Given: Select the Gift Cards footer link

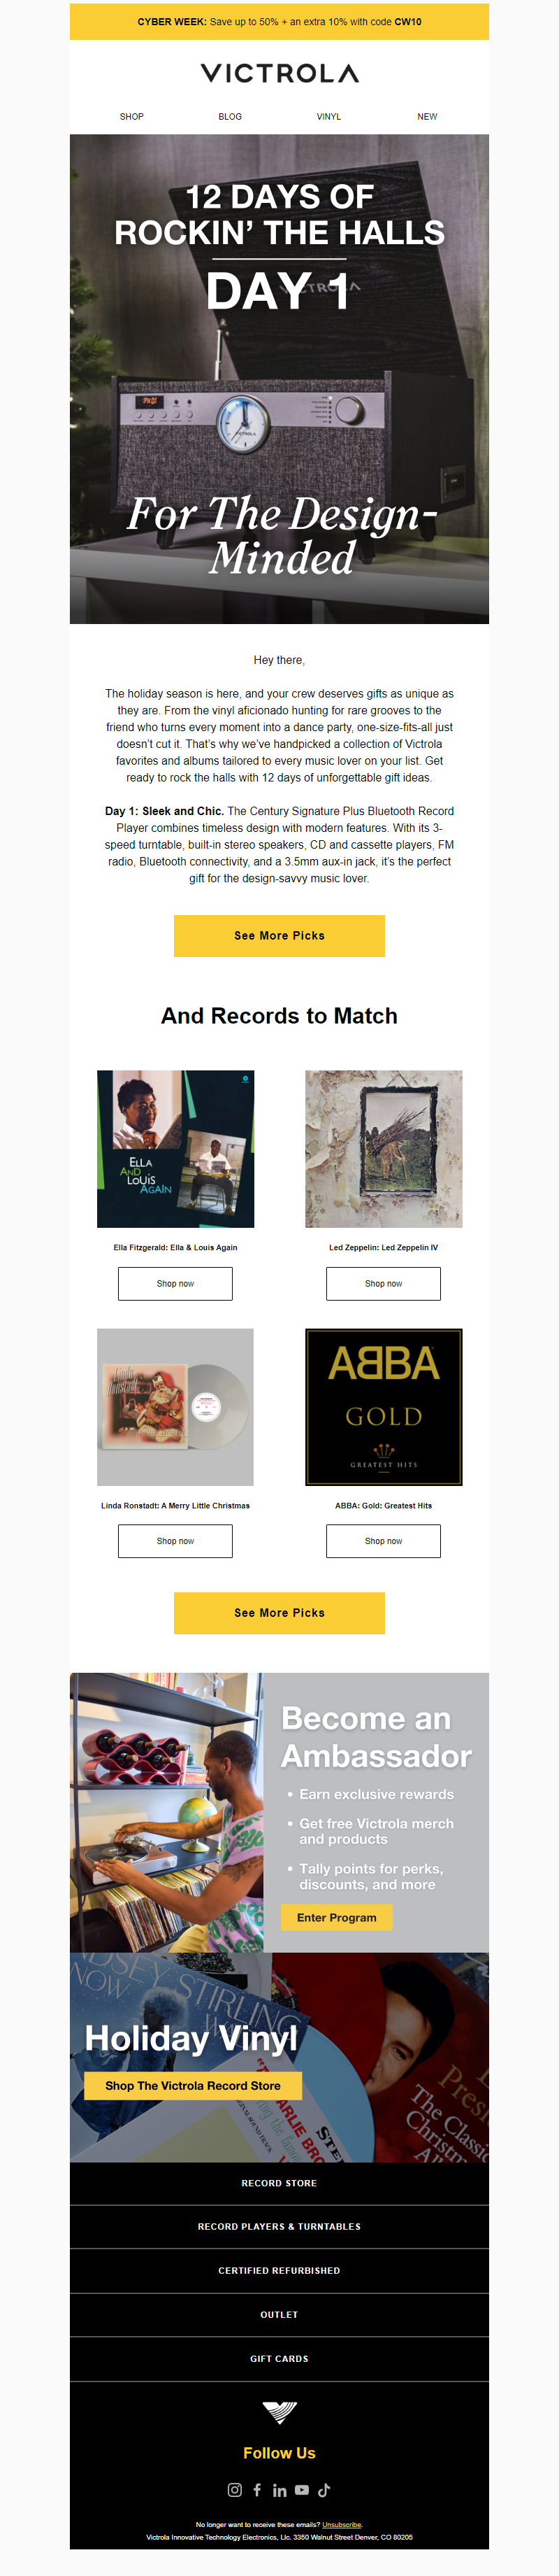Looking at the screenshot, I should (279, 2358).
